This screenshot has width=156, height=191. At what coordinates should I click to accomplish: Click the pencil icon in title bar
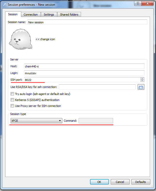click(x=4, y=4)
